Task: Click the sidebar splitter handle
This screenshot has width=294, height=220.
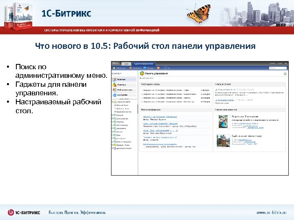Action: pos(138,109)
